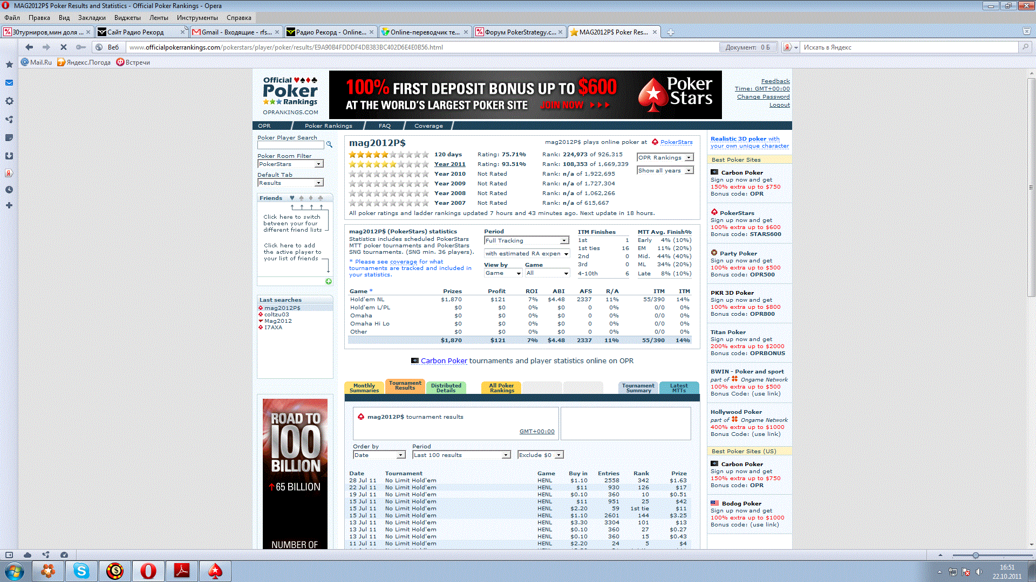The height and width of the screenshot is (582, 1036).
Task: Open a new tab with the plus button
Action: point(670,32)
